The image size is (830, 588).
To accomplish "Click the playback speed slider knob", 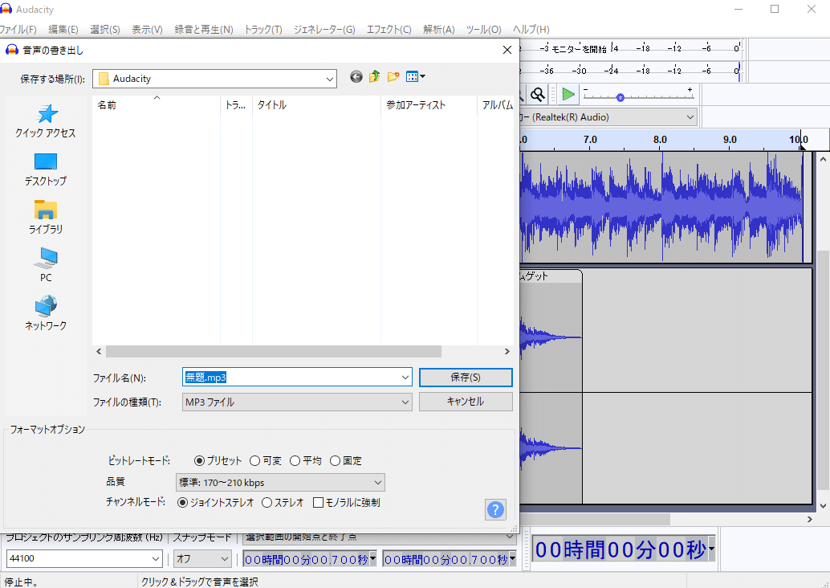I will point(620,97).
